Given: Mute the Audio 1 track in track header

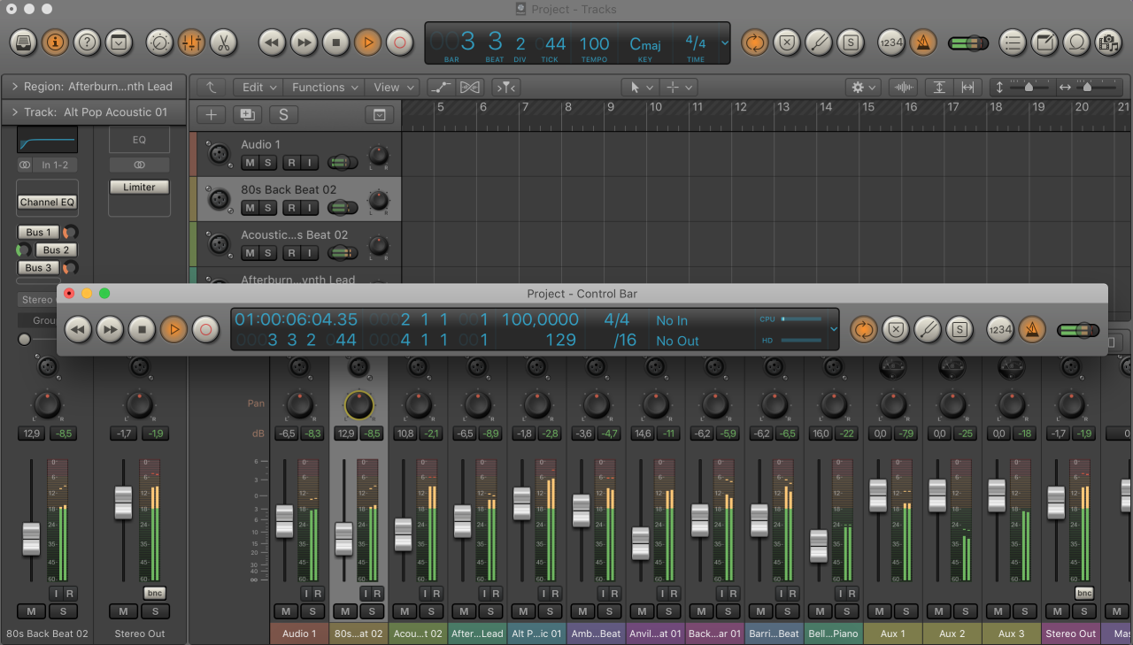Looking at the screenshot, I should (250, 162).
